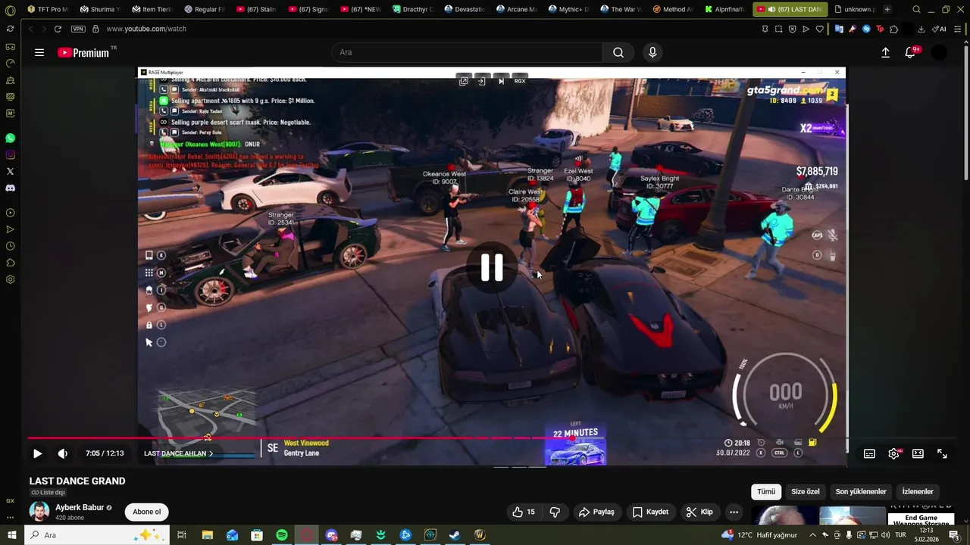Switch player to theater mode
The image size is (970, 545).
point(918,453)
